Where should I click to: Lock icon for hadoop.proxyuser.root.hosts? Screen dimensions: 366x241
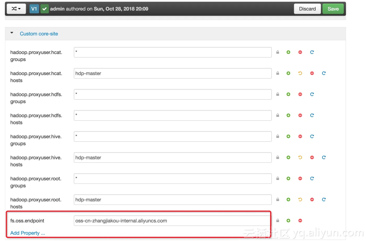278,200
